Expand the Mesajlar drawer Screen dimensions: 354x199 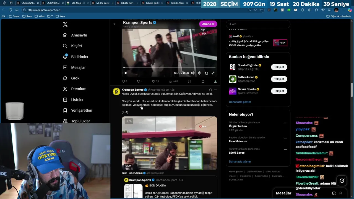(340, 193)
